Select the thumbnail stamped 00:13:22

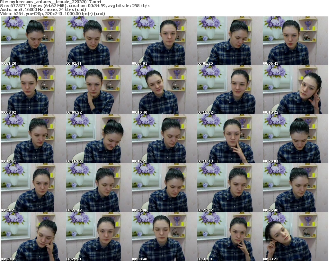[296, 90]
